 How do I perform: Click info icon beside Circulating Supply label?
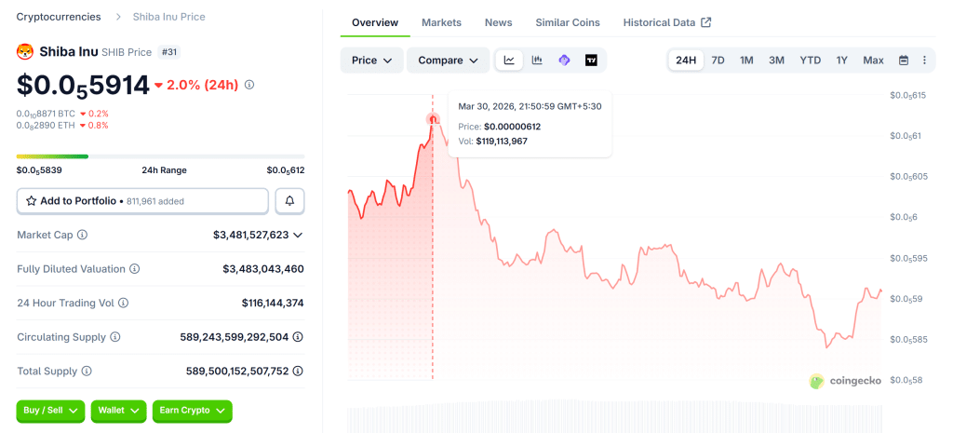pyautogui.click(x=114, y=337)
